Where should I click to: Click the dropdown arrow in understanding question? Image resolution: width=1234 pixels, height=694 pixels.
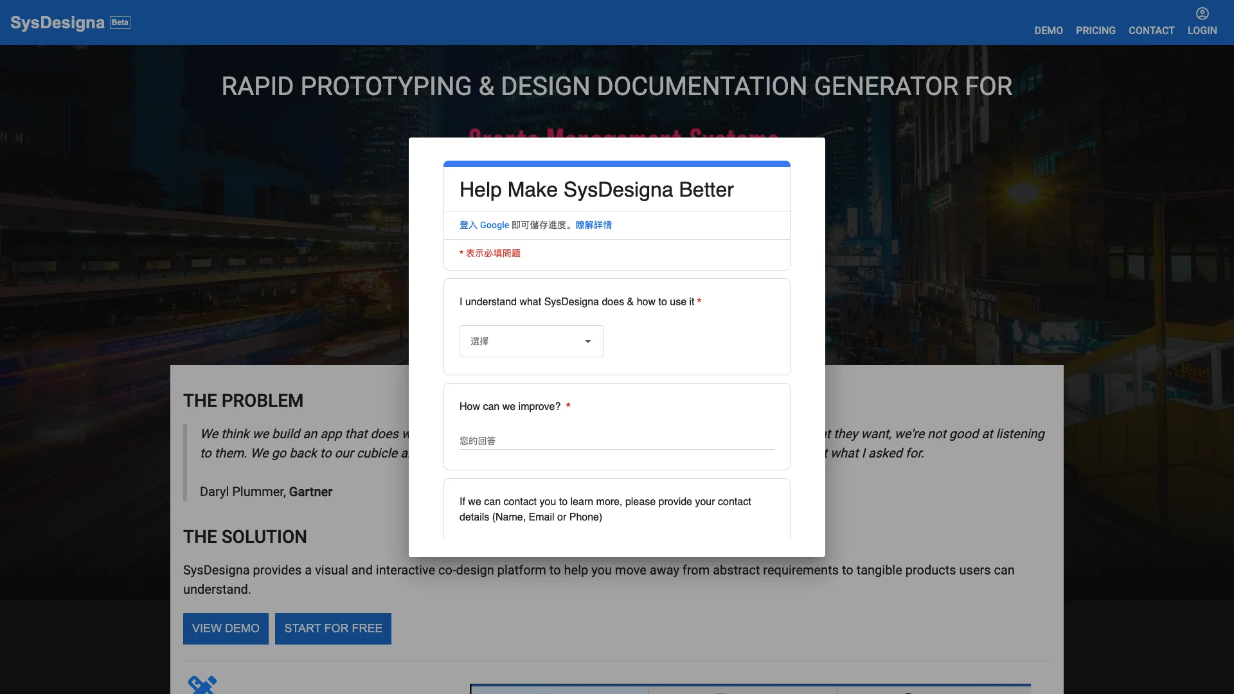coord(587,341)
